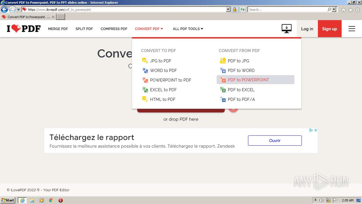The width and height of the screenshot is (362, 204).
Task: Focus the URL address bar
Action: tap(126, 9)
